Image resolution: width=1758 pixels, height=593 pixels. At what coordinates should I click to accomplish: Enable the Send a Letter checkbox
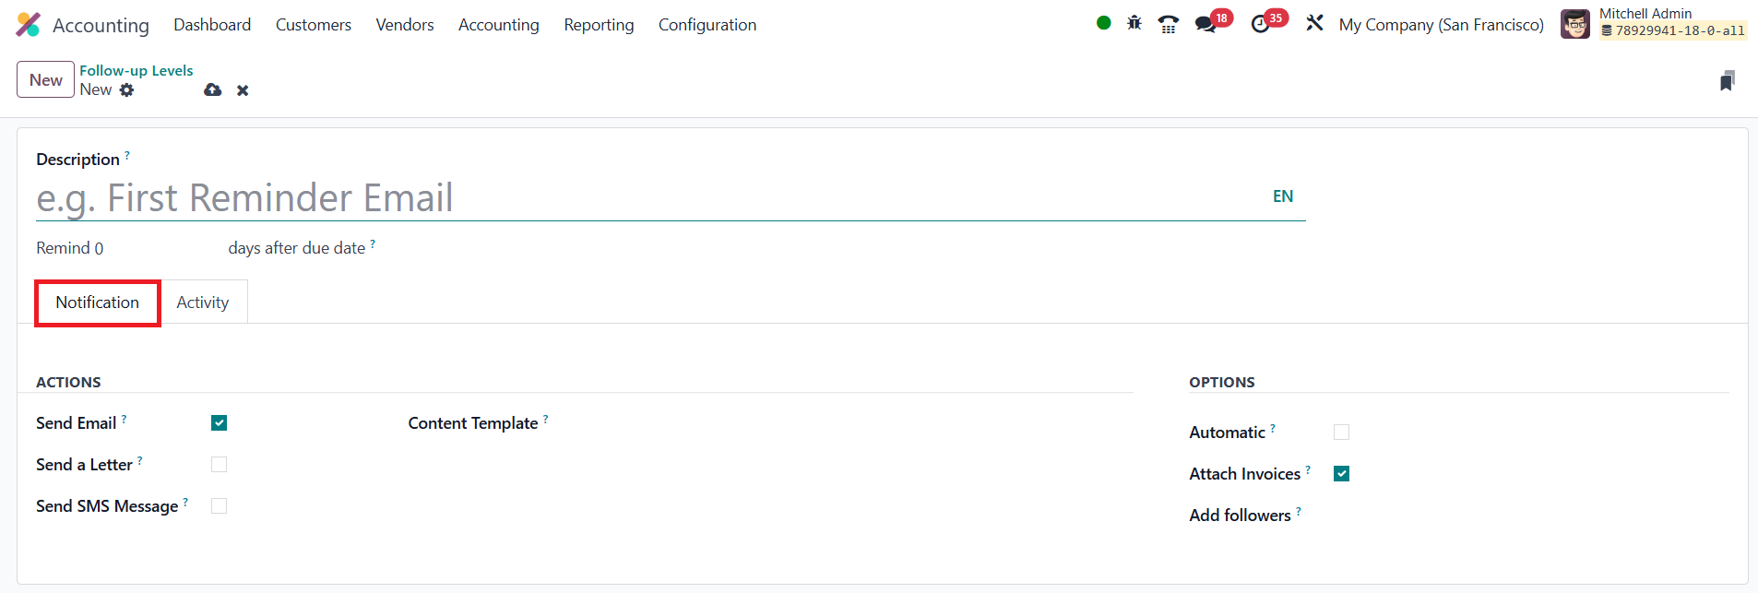click(219, 465)
